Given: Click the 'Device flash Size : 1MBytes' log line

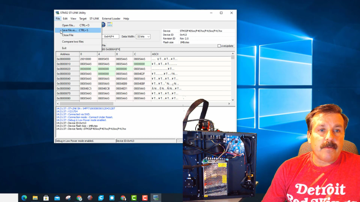Looking at the screenshot, I should [x=77, y=126].
